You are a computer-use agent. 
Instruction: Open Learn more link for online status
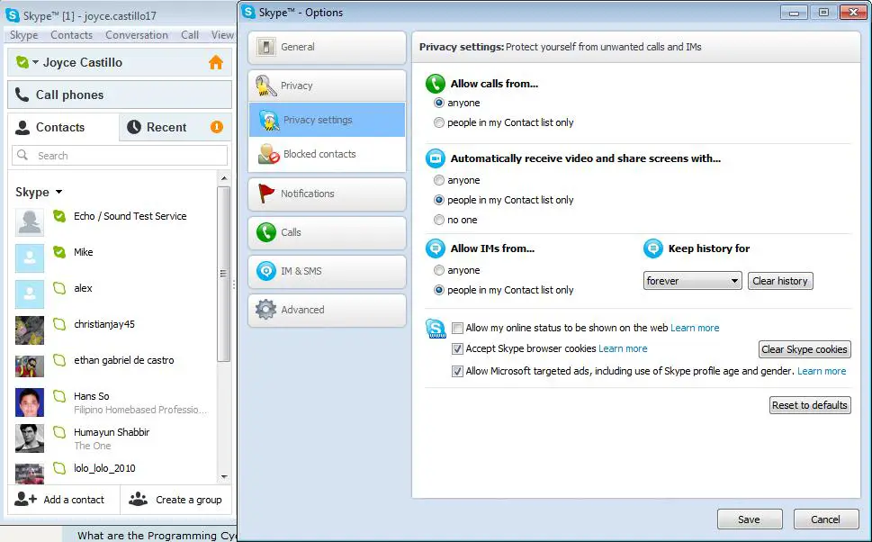pyautogui.click(x=695, y=328)
